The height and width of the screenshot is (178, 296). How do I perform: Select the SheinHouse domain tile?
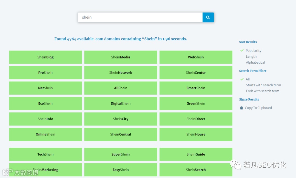pos(196,134)
